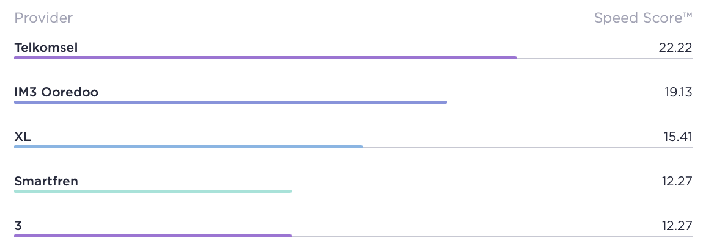Image resolution: width=714 pixels, height=252 pixels.
Task: Click the Speed Score column header
Action: pyautogui.click(x=643, y=18)
